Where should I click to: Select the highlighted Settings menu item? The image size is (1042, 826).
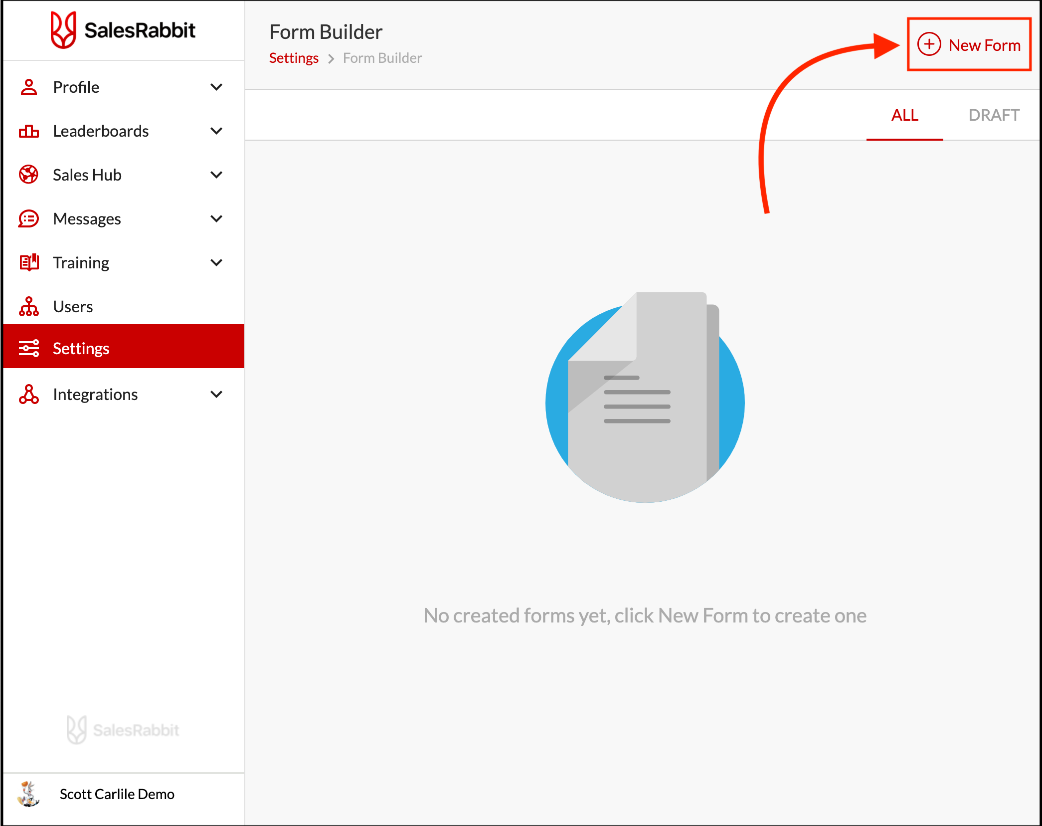click(124, 346)
